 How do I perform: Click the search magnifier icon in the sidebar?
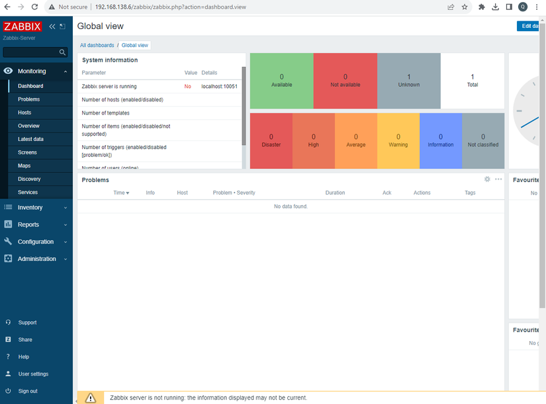(62, 52)
